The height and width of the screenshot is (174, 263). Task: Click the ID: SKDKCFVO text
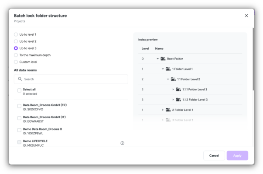pos(33,110)
